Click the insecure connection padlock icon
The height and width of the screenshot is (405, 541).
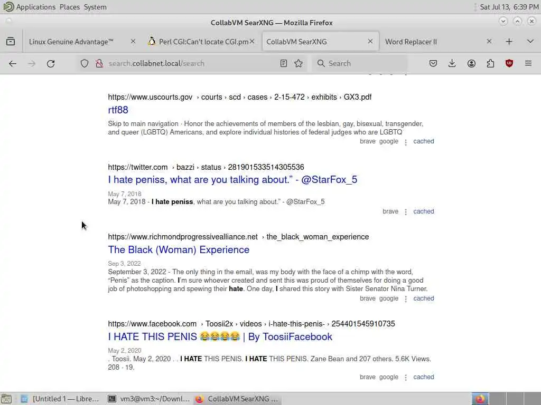[x=99, y=63]
